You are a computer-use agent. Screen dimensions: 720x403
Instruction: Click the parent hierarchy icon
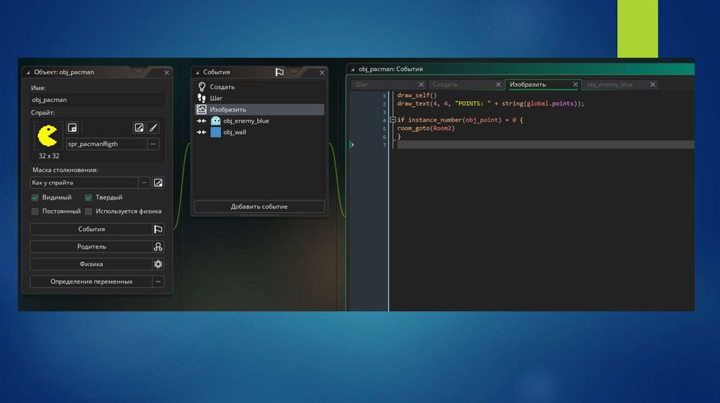pos(158,246)
